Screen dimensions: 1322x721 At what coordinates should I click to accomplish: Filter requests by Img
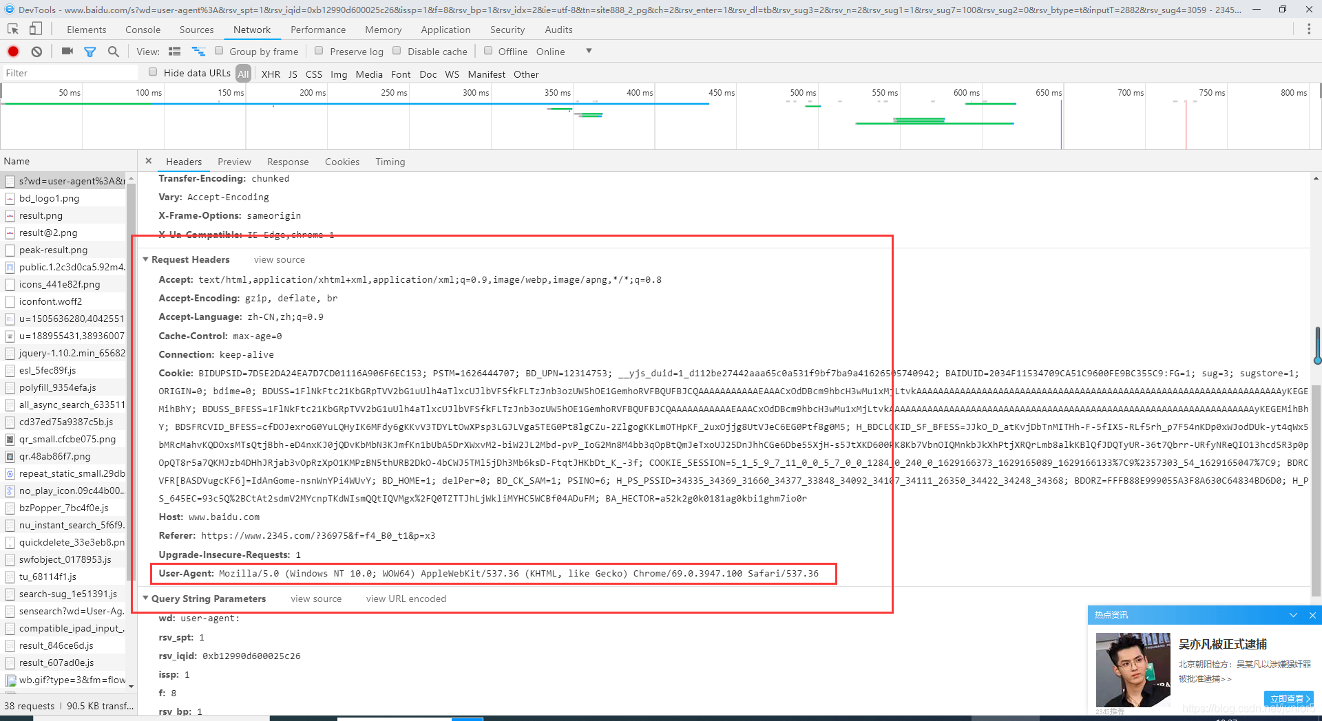tap(339, 74)
